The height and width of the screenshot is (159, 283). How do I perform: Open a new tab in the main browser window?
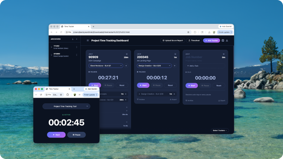tap(94, 26)
